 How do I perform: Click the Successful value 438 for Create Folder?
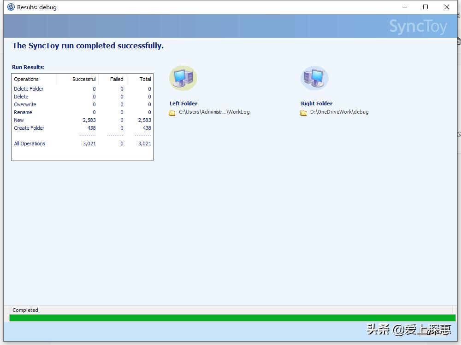[x=91, y=128]
